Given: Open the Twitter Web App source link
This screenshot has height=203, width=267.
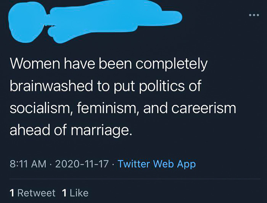Looking at the screenshot, I should coord(157,164).
